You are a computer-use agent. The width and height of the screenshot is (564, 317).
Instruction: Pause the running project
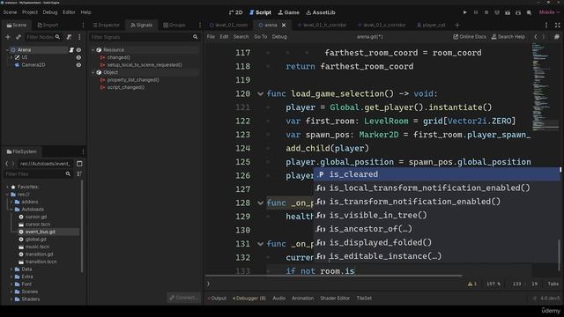pyautogui.click(x=476, y=12)
